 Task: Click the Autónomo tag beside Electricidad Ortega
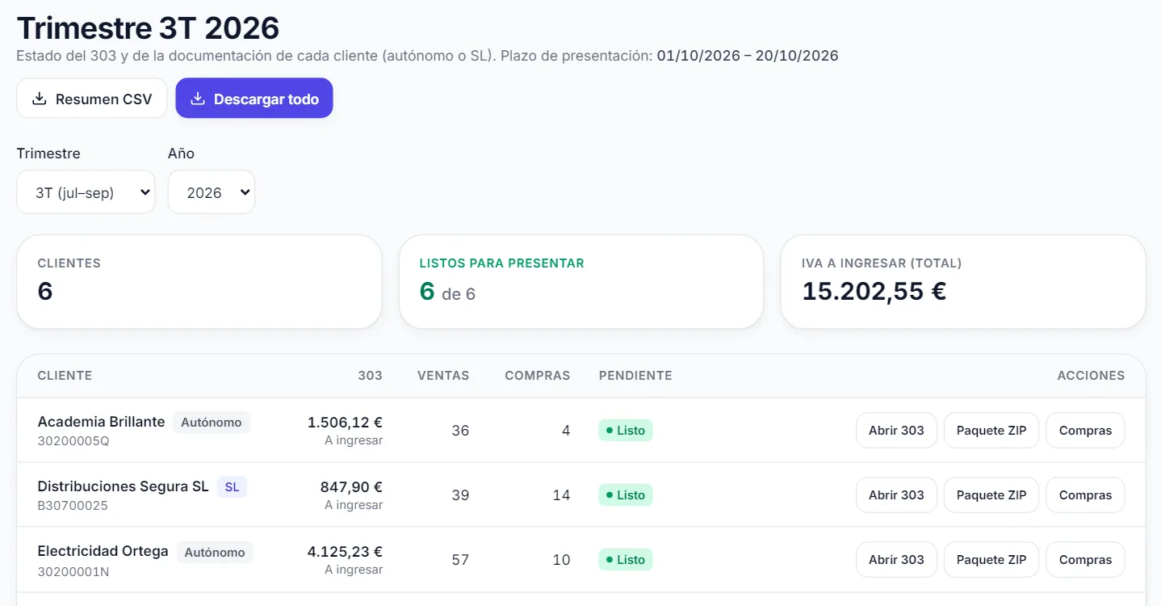pos(215,552)
